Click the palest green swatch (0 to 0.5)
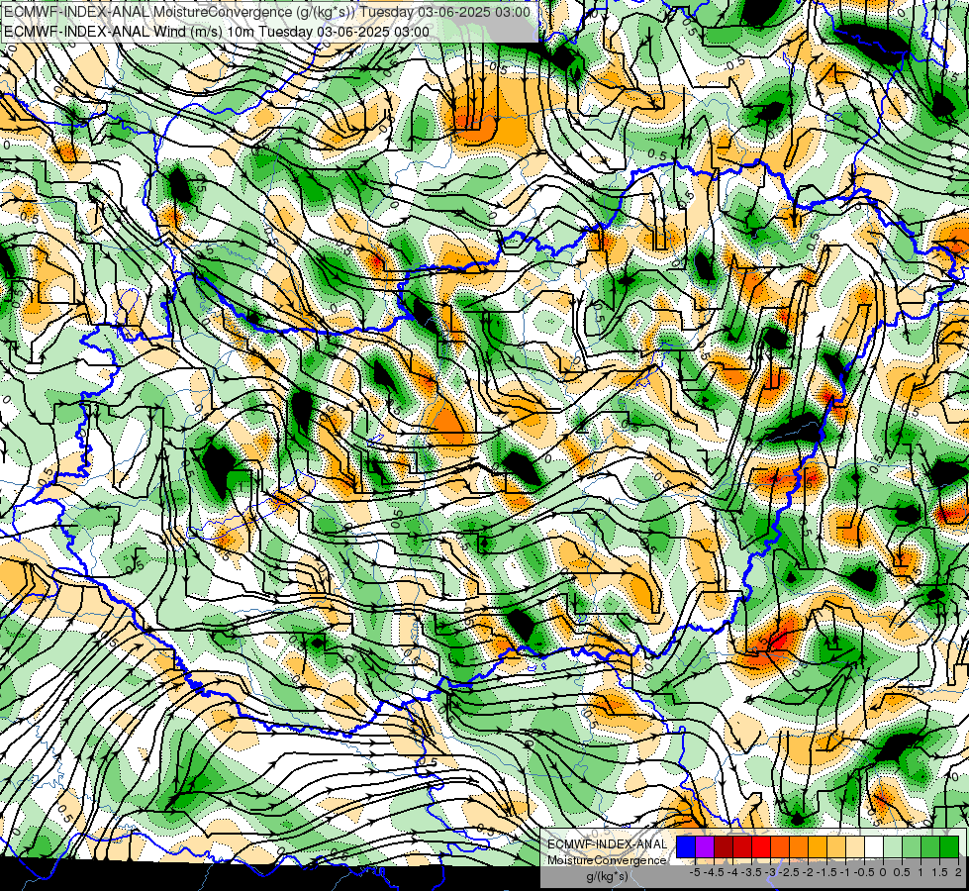 point(893,847)
